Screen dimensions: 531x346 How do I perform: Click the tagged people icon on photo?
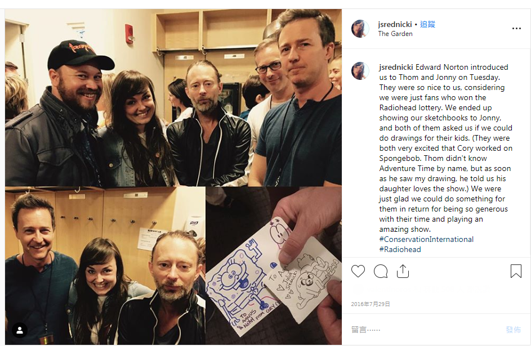tap(20, 330)
